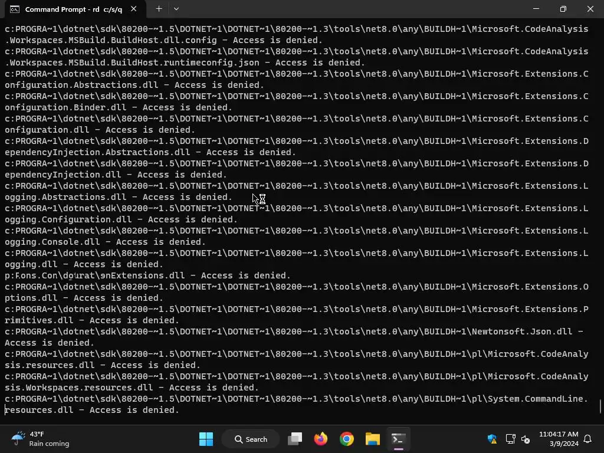Click the text 'ptions.dll - Access is denied.'
Image resolution: width=604 pixels, height=453 pixels.
[x=84, y=298]
